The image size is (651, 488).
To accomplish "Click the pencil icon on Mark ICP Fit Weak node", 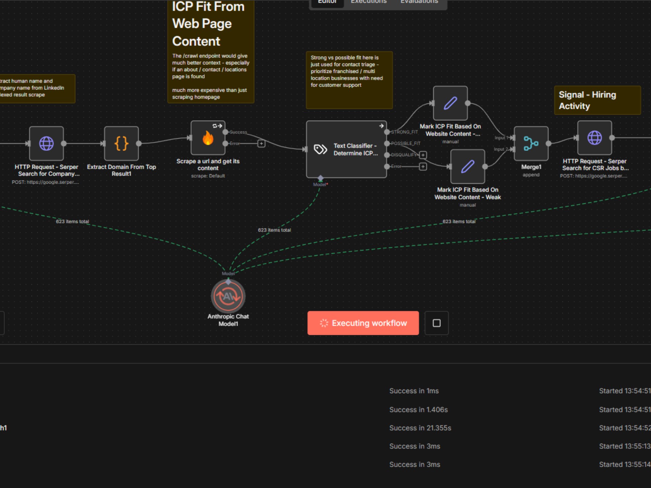I will [x=467, y=166].
